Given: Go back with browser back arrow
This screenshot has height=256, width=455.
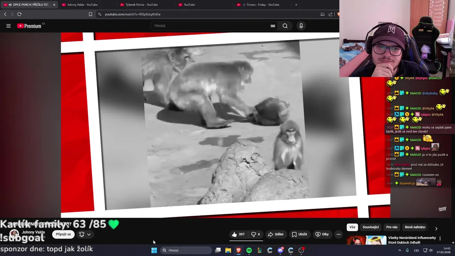Looking at the screenshot, I should point(5,14).
